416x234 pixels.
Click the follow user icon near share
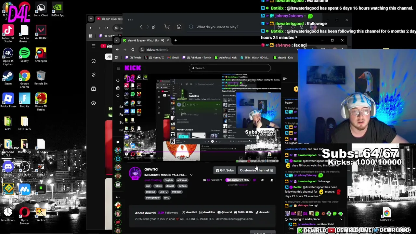coord(272,180)
